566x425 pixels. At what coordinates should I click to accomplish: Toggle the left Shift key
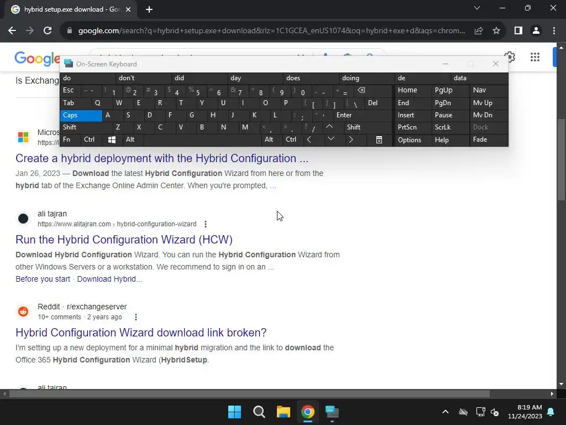[x=86, y=127]
